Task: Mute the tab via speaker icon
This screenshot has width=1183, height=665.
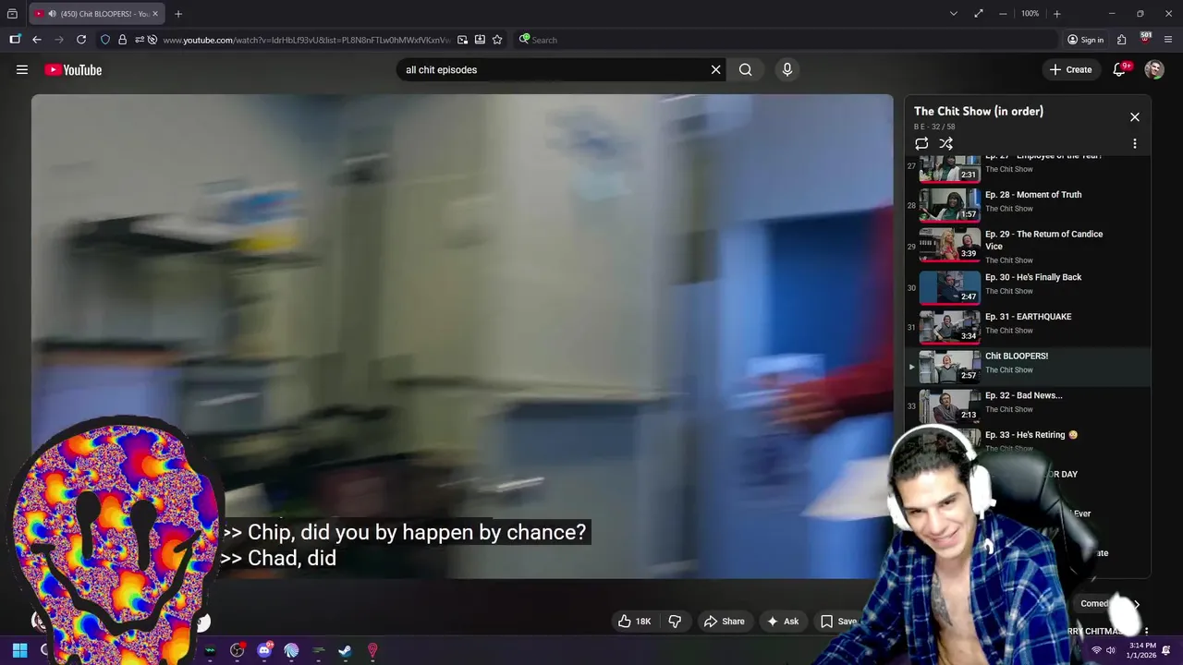Action: [x=52, y=14]
